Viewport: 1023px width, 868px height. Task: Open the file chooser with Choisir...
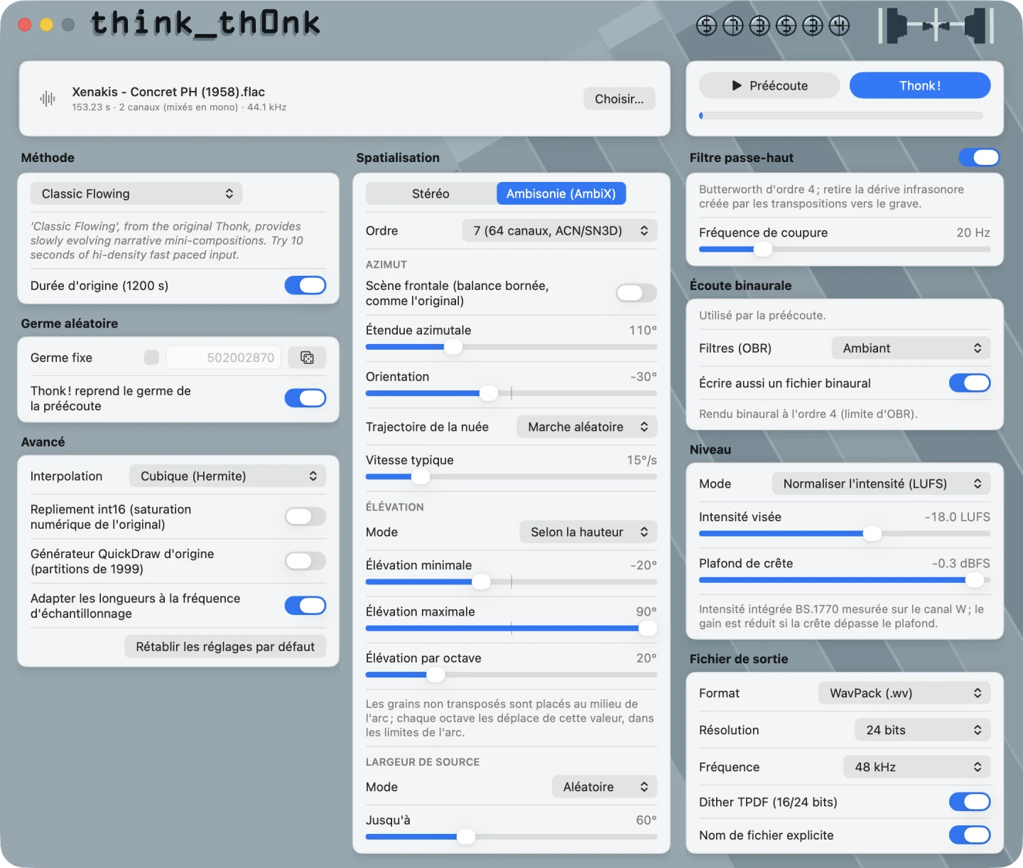click(x=619, y=99)
